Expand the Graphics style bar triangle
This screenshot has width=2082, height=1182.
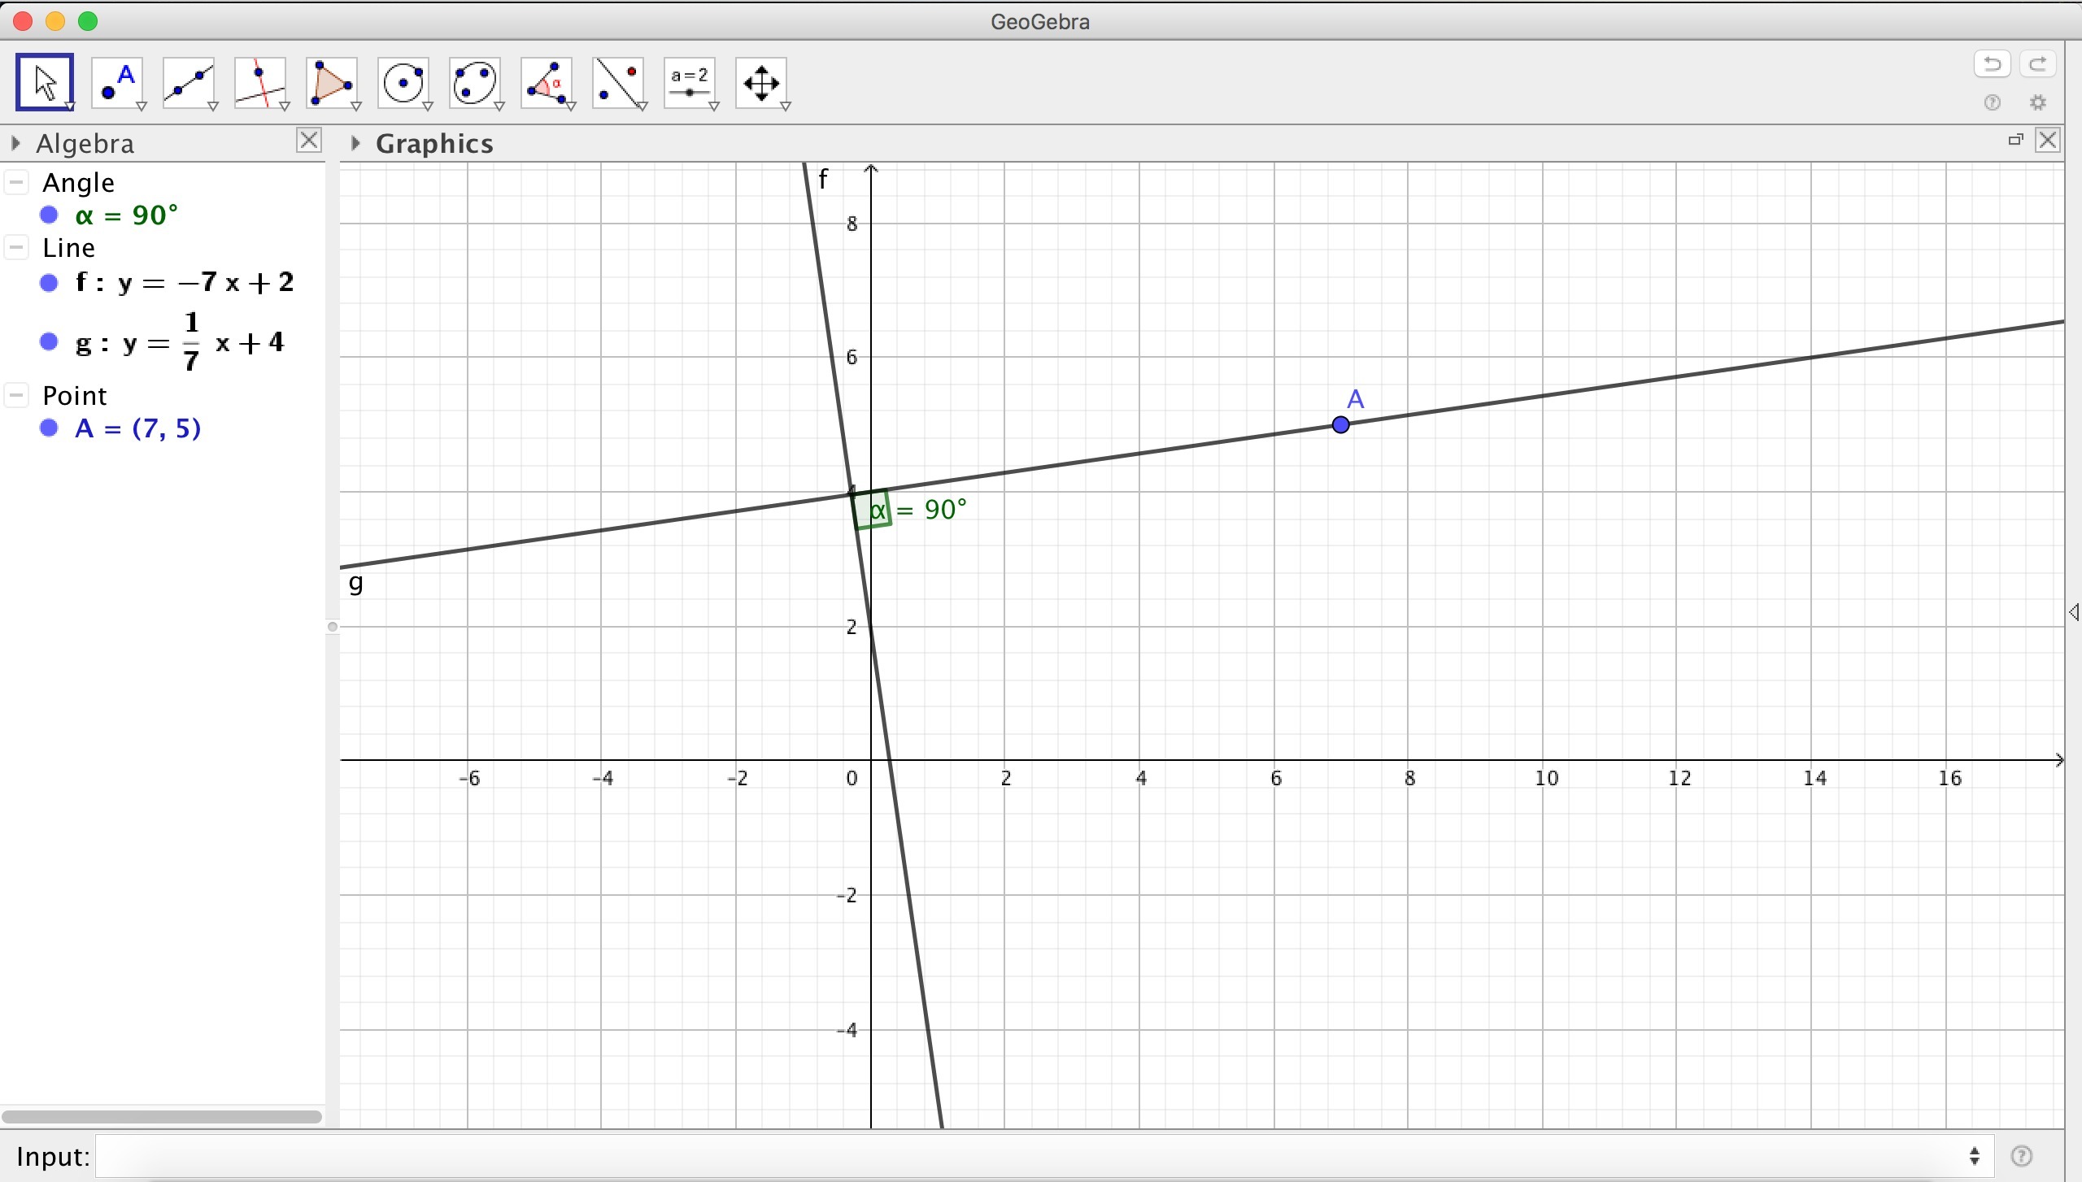[355, 144]
